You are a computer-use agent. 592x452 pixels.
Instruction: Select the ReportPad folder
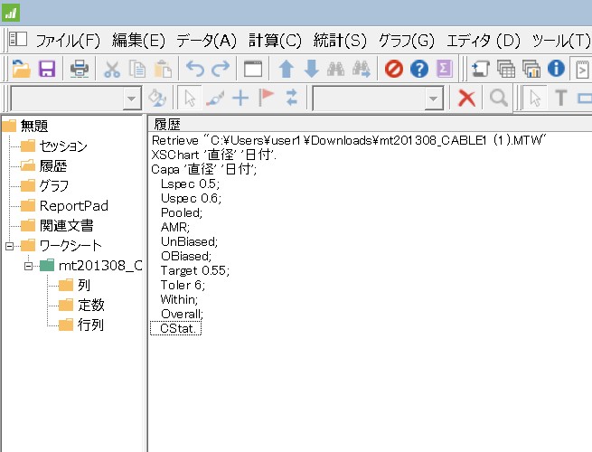[x=74, y=206]
